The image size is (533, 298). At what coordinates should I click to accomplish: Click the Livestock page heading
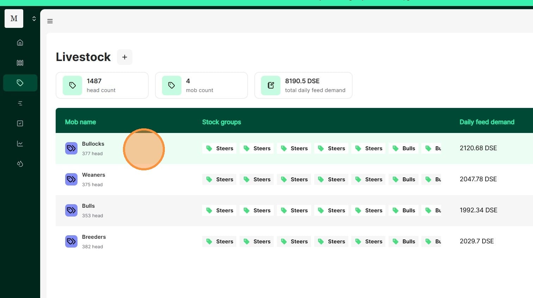83,57
